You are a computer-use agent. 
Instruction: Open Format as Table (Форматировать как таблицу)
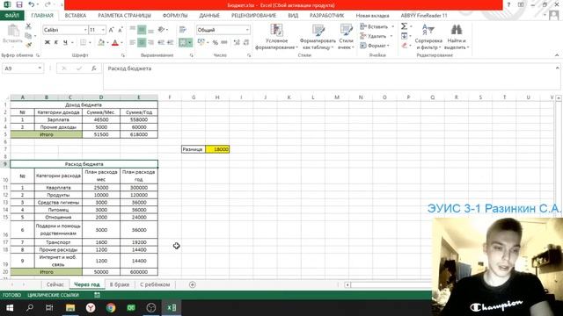point(318,37)
